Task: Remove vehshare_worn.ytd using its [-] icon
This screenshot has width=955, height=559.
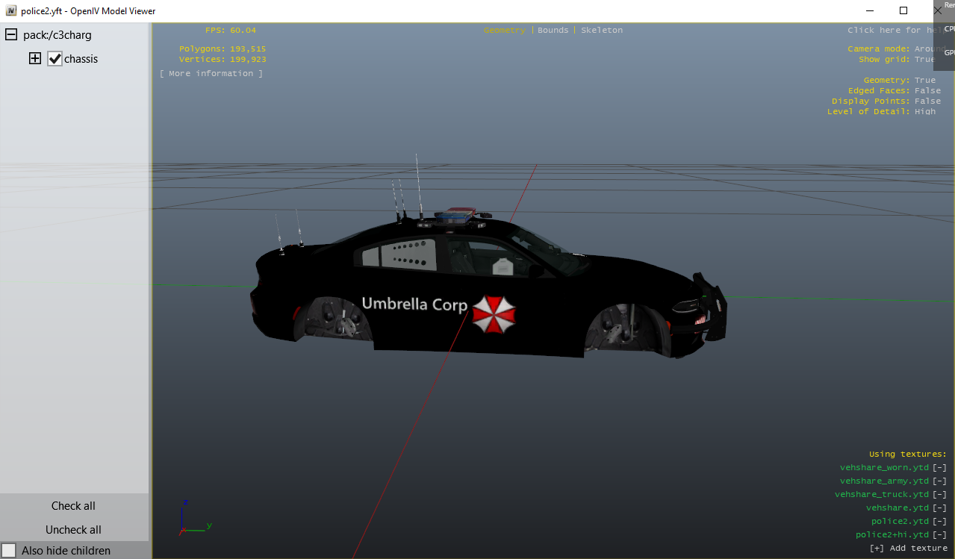Action: coord(939,468)
